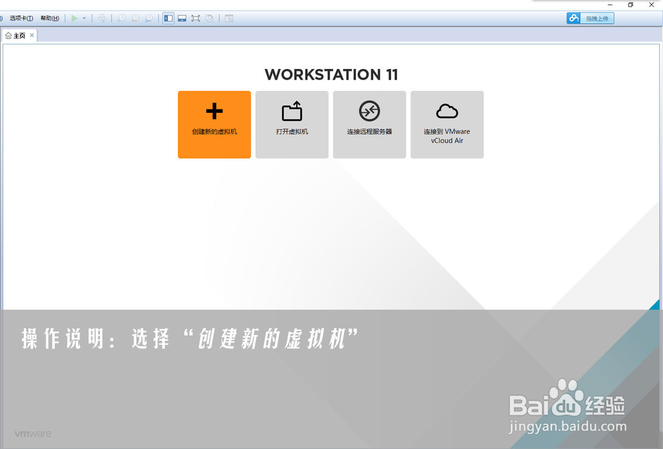663x449 pixels.
Task: Toggle the library sidebar view icon
Action: coord(168,18)
